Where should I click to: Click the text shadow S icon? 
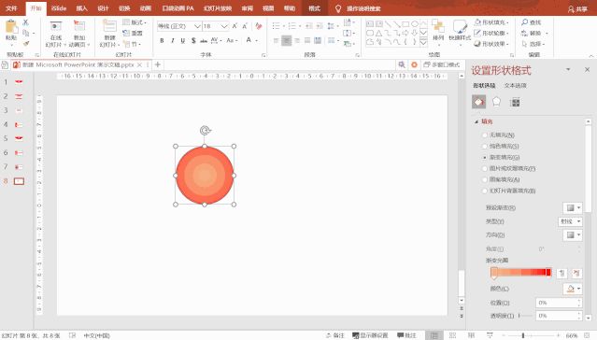coord(193,41)
